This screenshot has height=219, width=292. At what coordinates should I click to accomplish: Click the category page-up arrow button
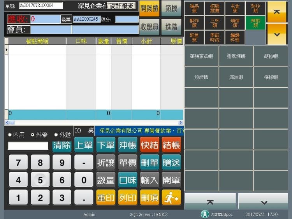pos(277,12)
